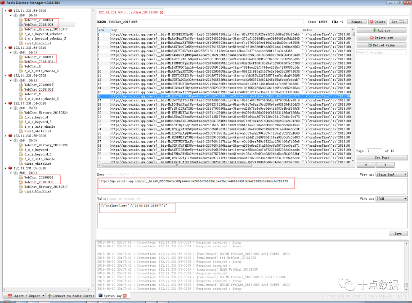This screenshot has height=303, width=412.
Task: Save the edited value
Action: [x=398, y=234]
